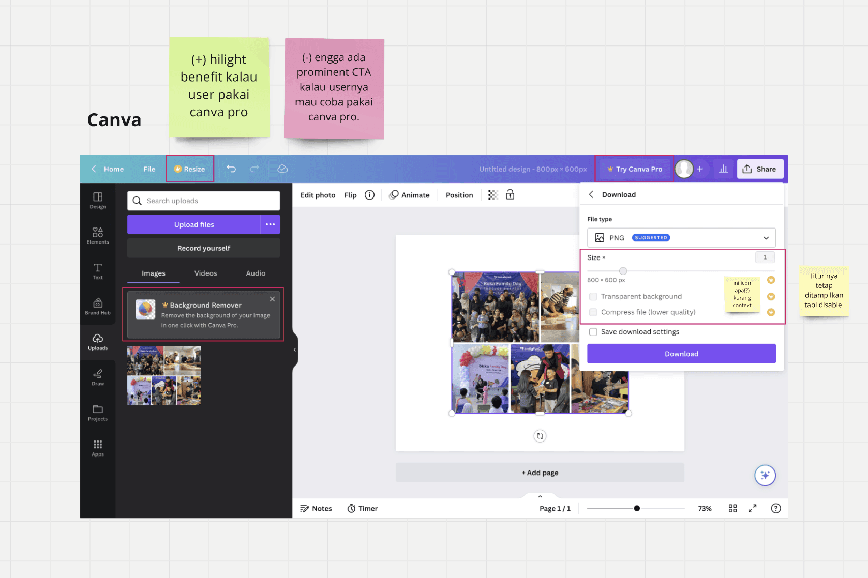Click the 73% zoom percentage
The height and width of the screenshot is (578, 868).
click(705, 508)
